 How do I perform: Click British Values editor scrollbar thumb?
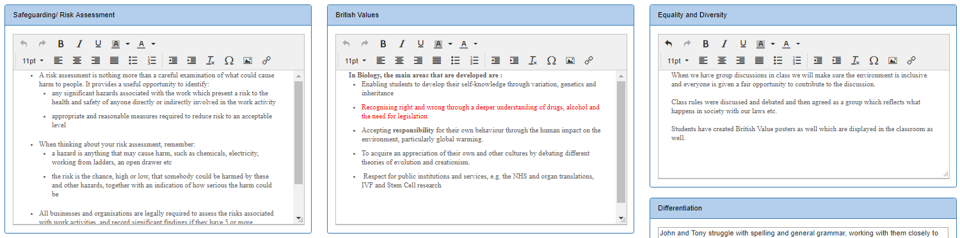[621, 142]
